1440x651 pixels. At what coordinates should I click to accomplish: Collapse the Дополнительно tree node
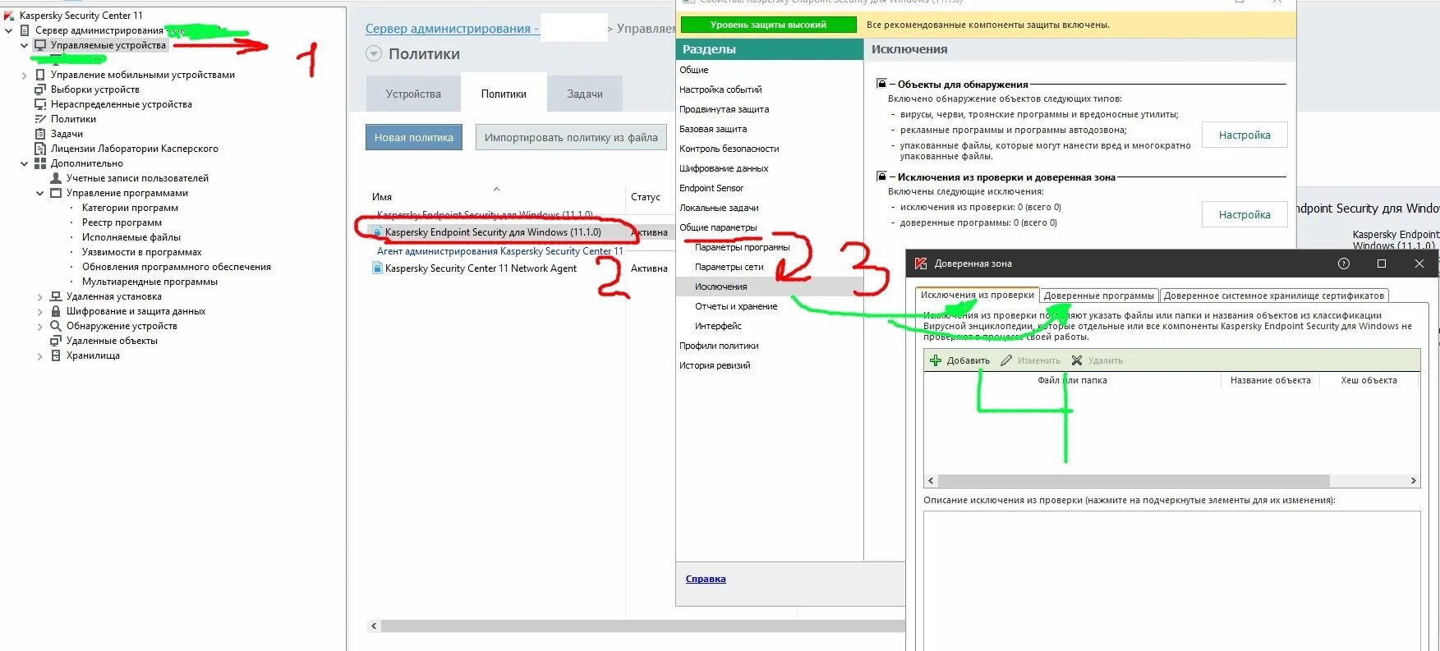click(25, 163)
